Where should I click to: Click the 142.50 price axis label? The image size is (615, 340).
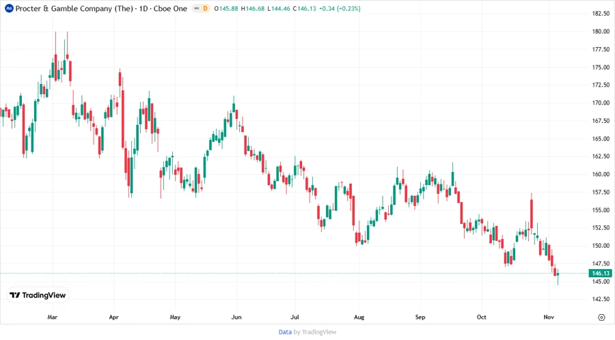(601, 299)
